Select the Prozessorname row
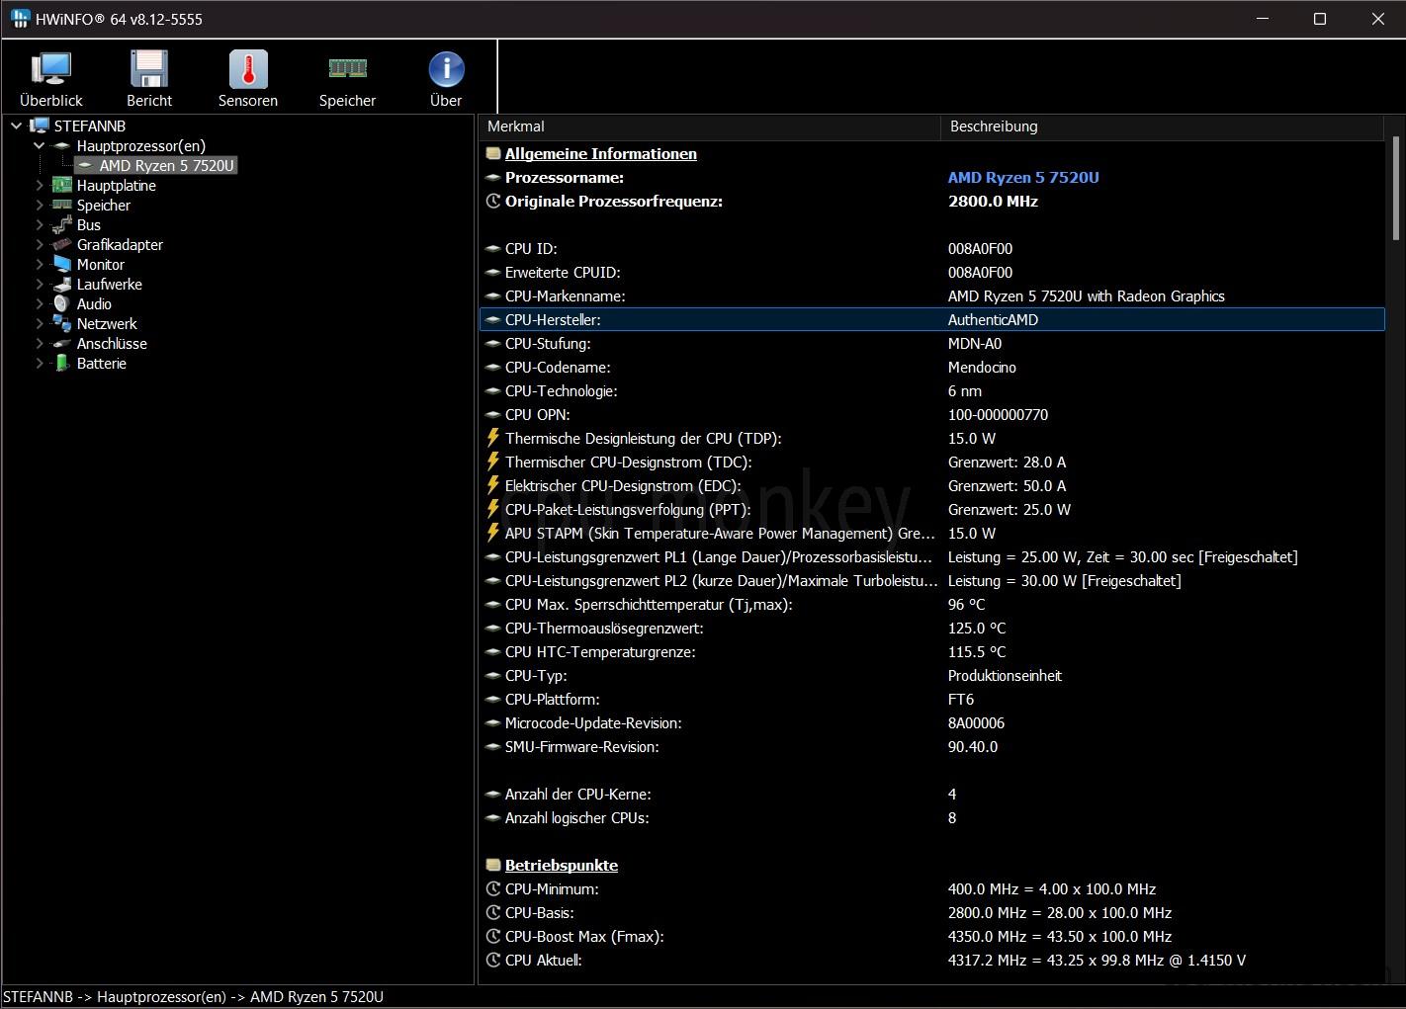The height and width of the screenshot is (1009, 1406). coord(931,178)
